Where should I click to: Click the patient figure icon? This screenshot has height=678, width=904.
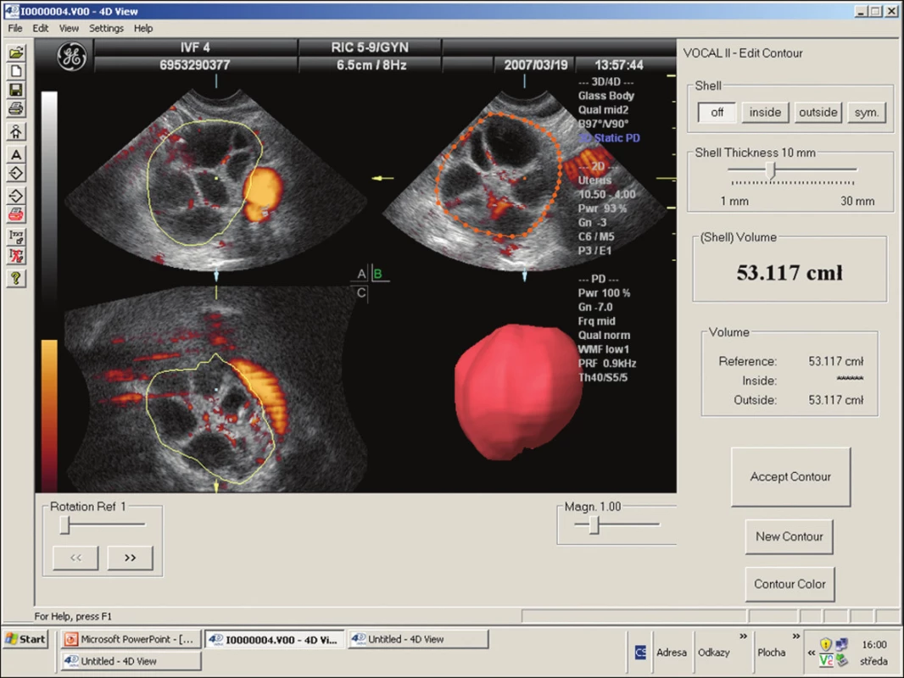pyautogui.click(x=16, y=131)
